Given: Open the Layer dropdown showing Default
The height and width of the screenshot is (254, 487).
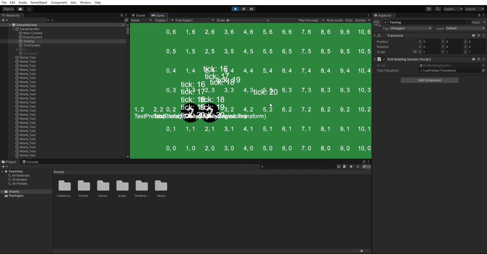Looking at the screenshot, I should 465,28.
